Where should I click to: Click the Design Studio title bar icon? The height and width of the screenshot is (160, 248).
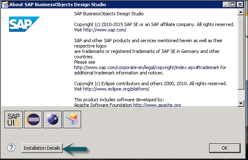[5, 5]
